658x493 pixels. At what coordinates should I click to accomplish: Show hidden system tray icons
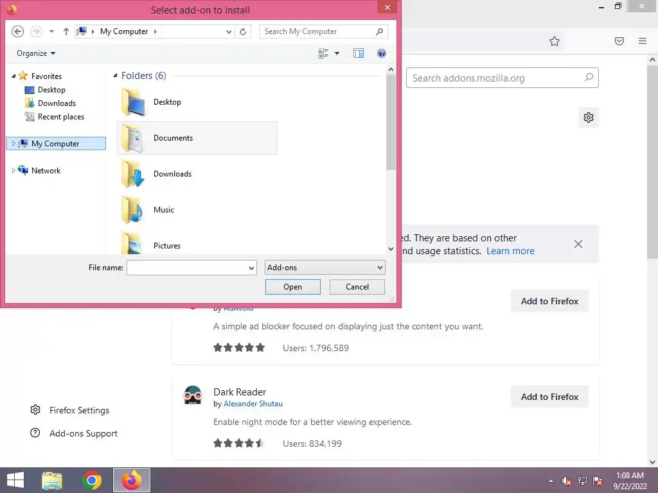point(551,481)
